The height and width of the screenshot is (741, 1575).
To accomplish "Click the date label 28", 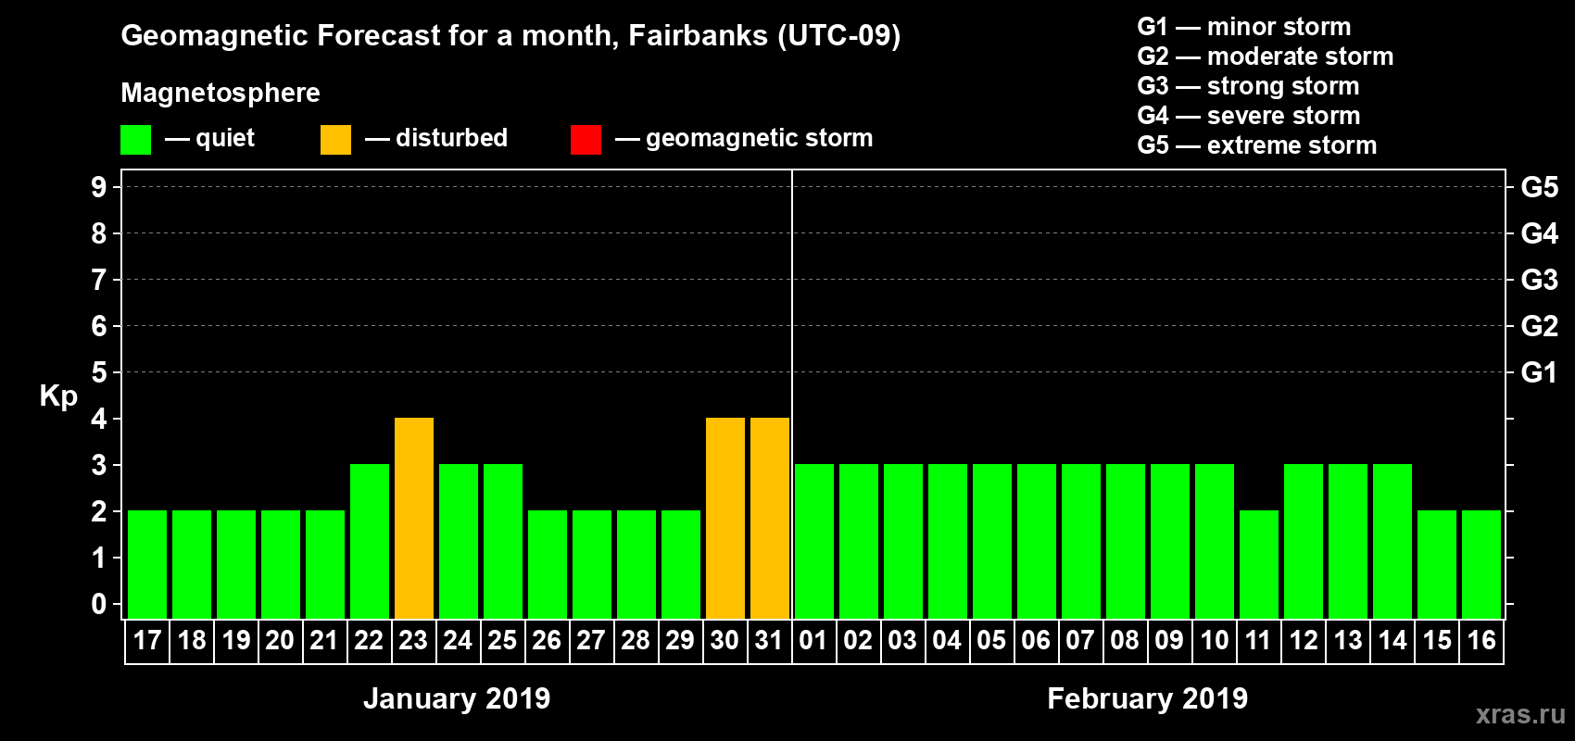I will click(636, 640).
